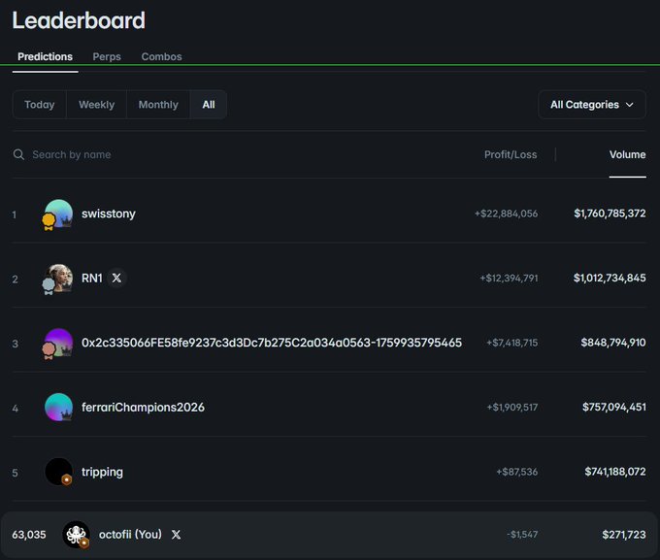Select the Today time filter
660x560 pixels.
40,105
